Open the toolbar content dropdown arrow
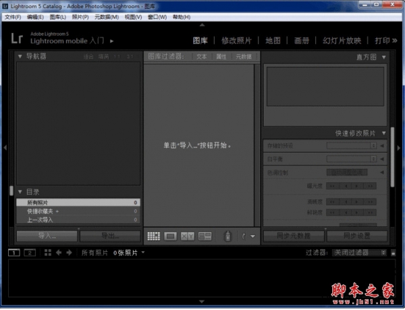The image size is (405, 310). 253,236
